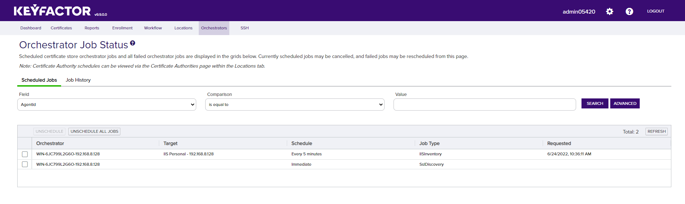Click the Keyfactor logo
Image resolution: width=685 pixels, height=204 pixels.
(x=52, y=11)
